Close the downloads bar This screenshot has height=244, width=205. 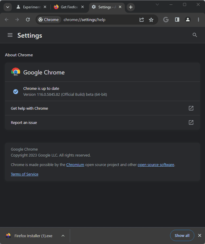coord(200,235)
